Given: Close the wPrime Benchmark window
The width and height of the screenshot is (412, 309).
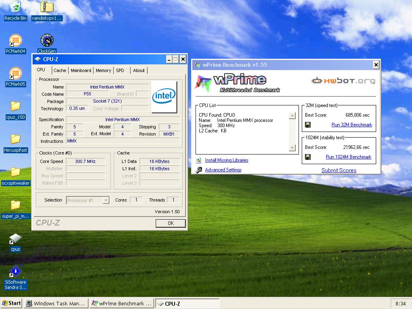Looking at the screenshot, I should point(376,65).
